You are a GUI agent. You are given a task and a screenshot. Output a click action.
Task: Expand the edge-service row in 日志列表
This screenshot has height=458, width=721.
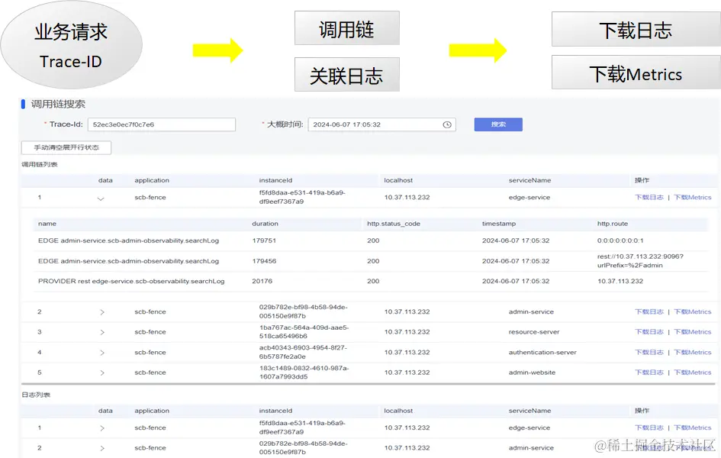102,428
